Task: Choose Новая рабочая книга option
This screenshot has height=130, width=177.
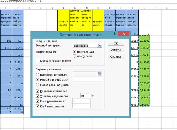Action: 38,85
